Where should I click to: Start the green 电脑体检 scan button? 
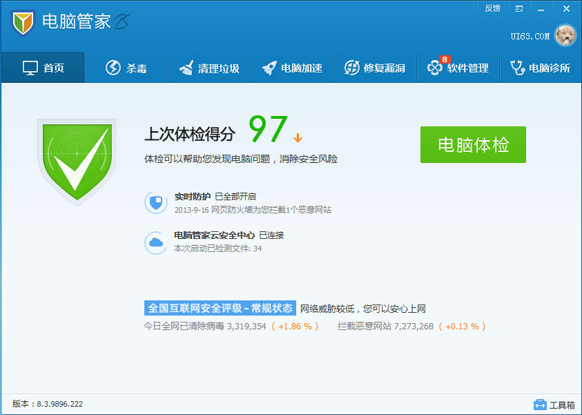coord(473,144)
